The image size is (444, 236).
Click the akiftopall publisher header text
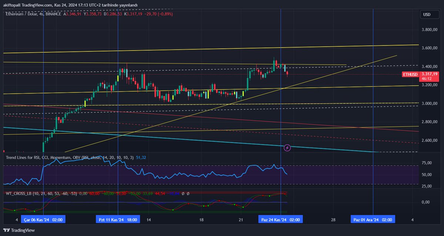(70, 5)
